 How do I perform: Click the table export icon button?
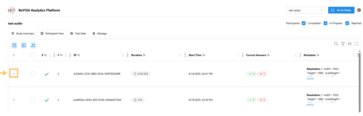24,45
